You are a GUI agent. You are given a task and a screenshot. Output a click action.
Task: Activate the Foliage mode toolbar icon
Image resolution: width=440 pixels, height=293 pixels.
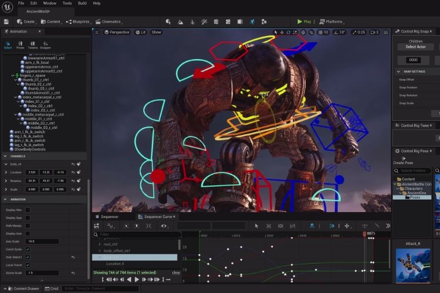pyautogui.click(x=192, y=22)
